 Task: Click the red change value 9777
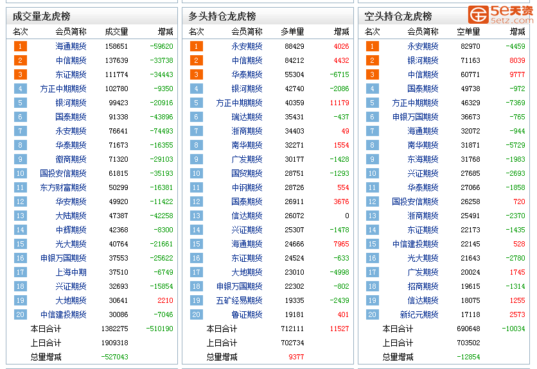click(517, 74)
